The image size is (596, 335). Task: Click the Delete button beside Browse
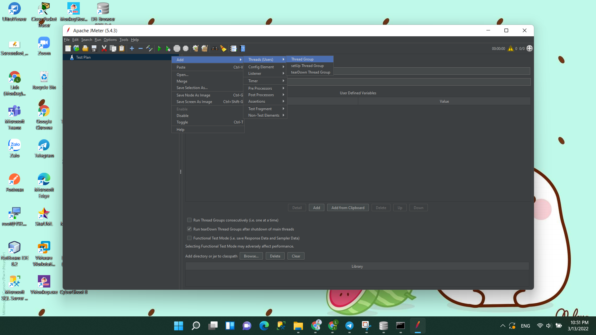(275, 256)
